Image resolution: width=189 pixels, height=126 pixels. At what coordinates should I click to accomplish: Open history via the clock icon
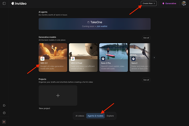point(4,113)
